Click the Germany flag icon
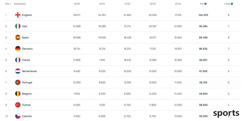The height and width of the screenshot is (121, 243). coord(18,49)
